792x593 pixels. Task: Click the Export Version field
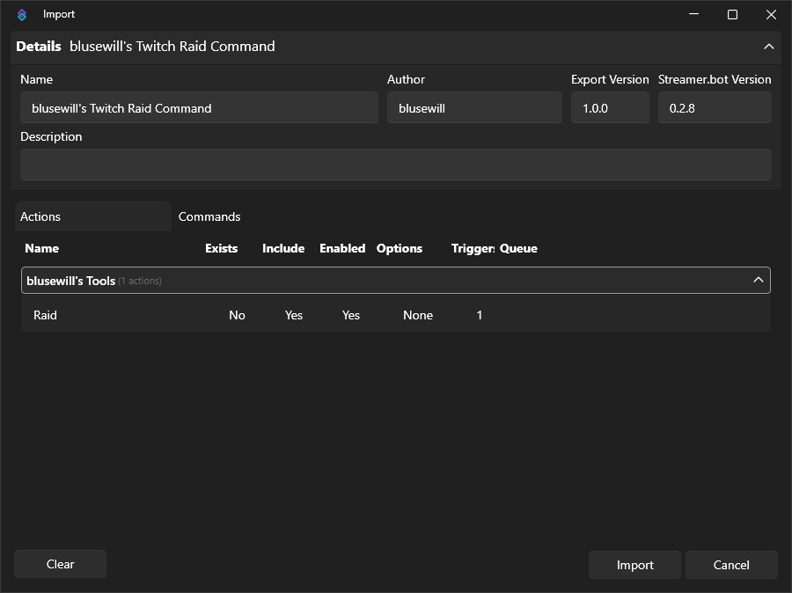pos(609,108)
